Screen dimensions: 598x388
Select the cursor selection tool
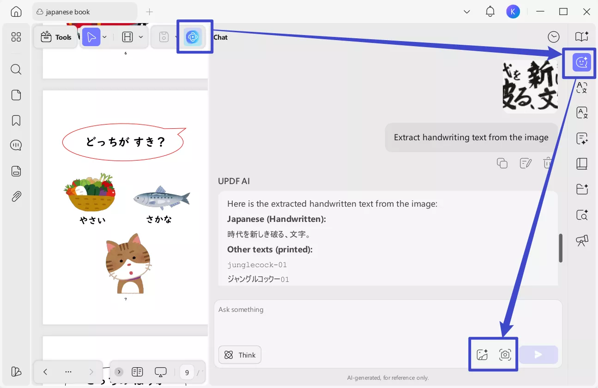91,37
